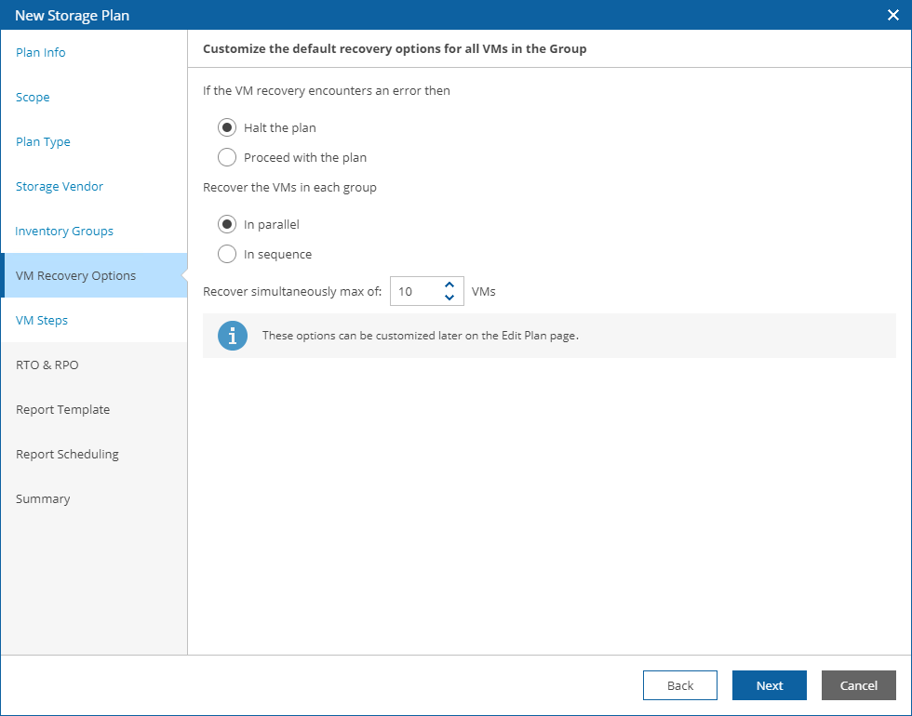Click the blue info icon
Screen dimensions: 912x716
pos(232,336)
